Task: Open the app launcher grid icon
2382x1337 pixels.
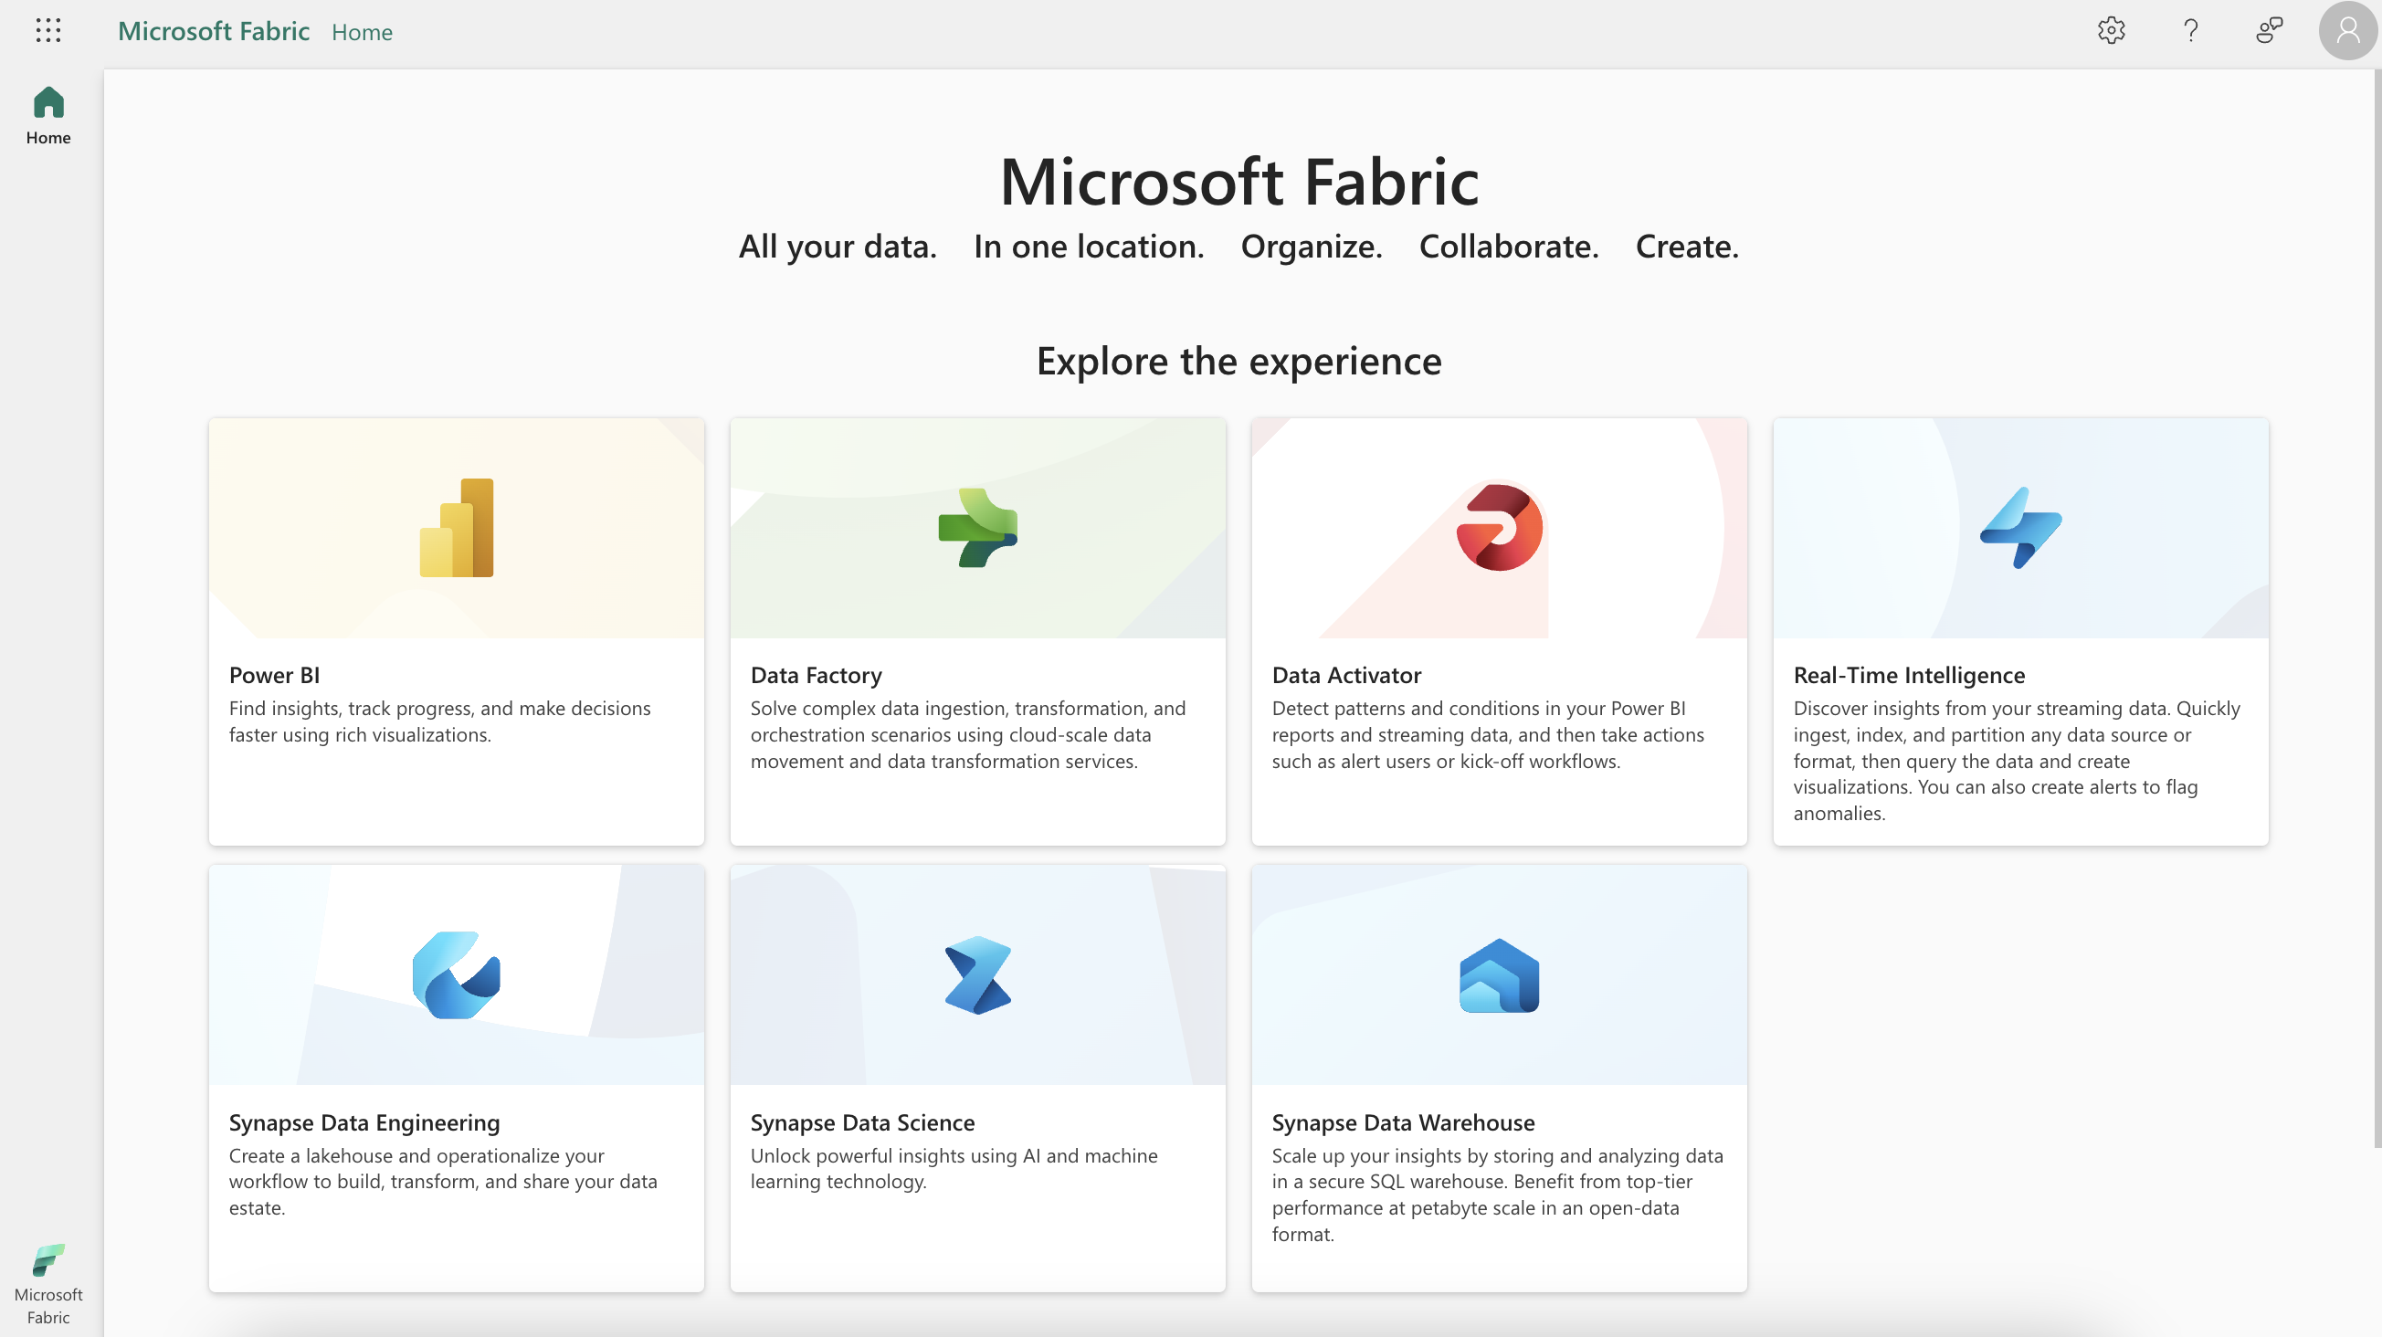Action: [x=48, y=30]
